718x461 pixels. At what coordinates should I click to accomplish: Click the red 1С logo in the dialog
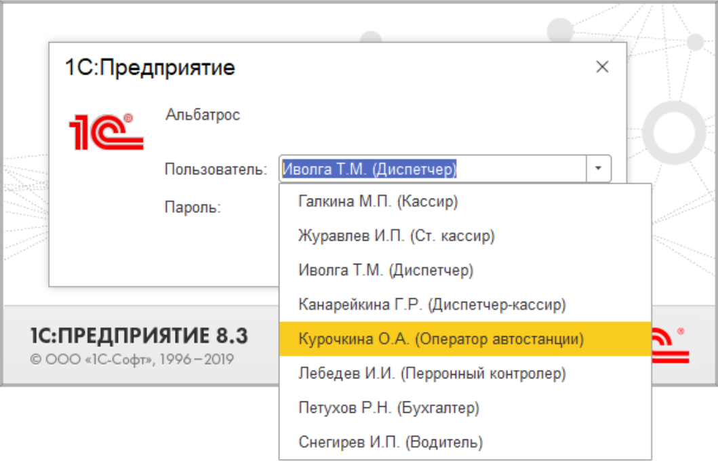point(106,132)
